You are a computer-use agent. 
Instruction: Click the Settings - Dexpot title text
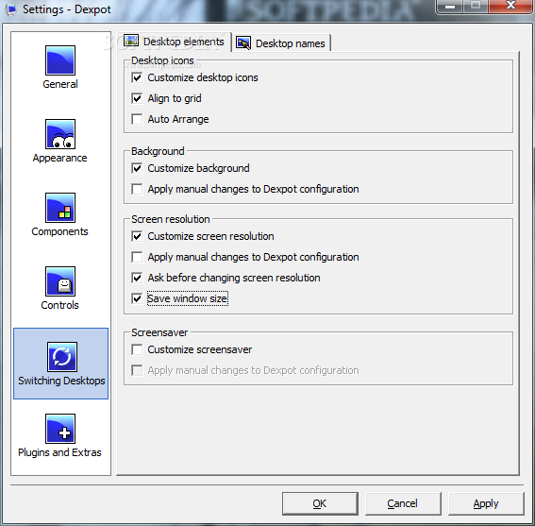pyautogui.click(x=67, y=9)
